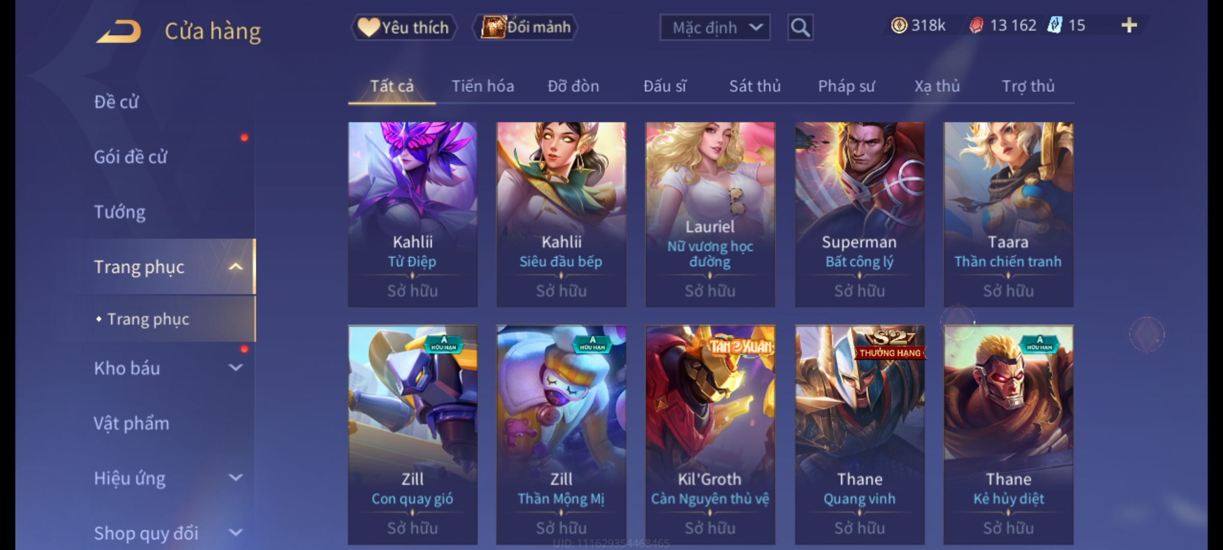Tap the gold coin balance icon
1223x550 pixels.
click(x=899, y=25)
